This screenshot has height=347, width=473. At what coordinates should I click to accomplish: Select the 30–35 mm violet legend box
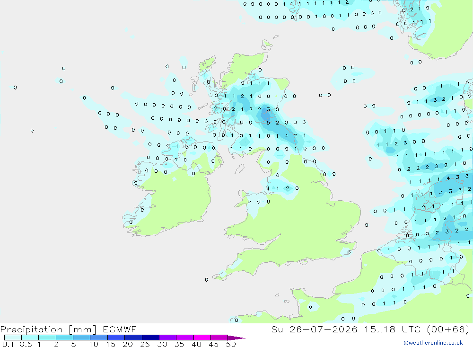tap(168, 338)
